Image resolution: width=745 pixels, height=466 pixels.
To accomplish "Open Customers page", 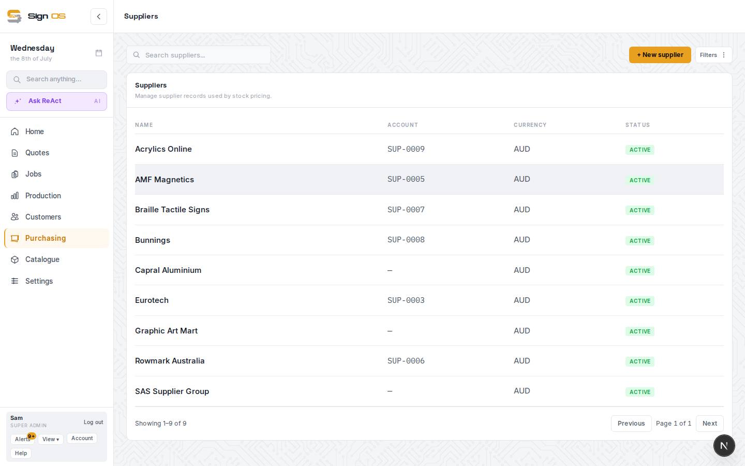I will 57,217.
